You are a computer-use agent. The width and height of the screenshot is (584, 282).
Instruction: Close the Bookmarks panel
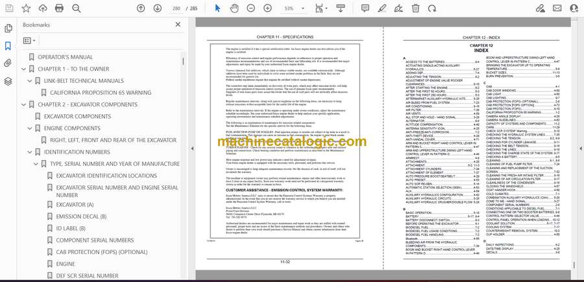(x=178, y=25)
